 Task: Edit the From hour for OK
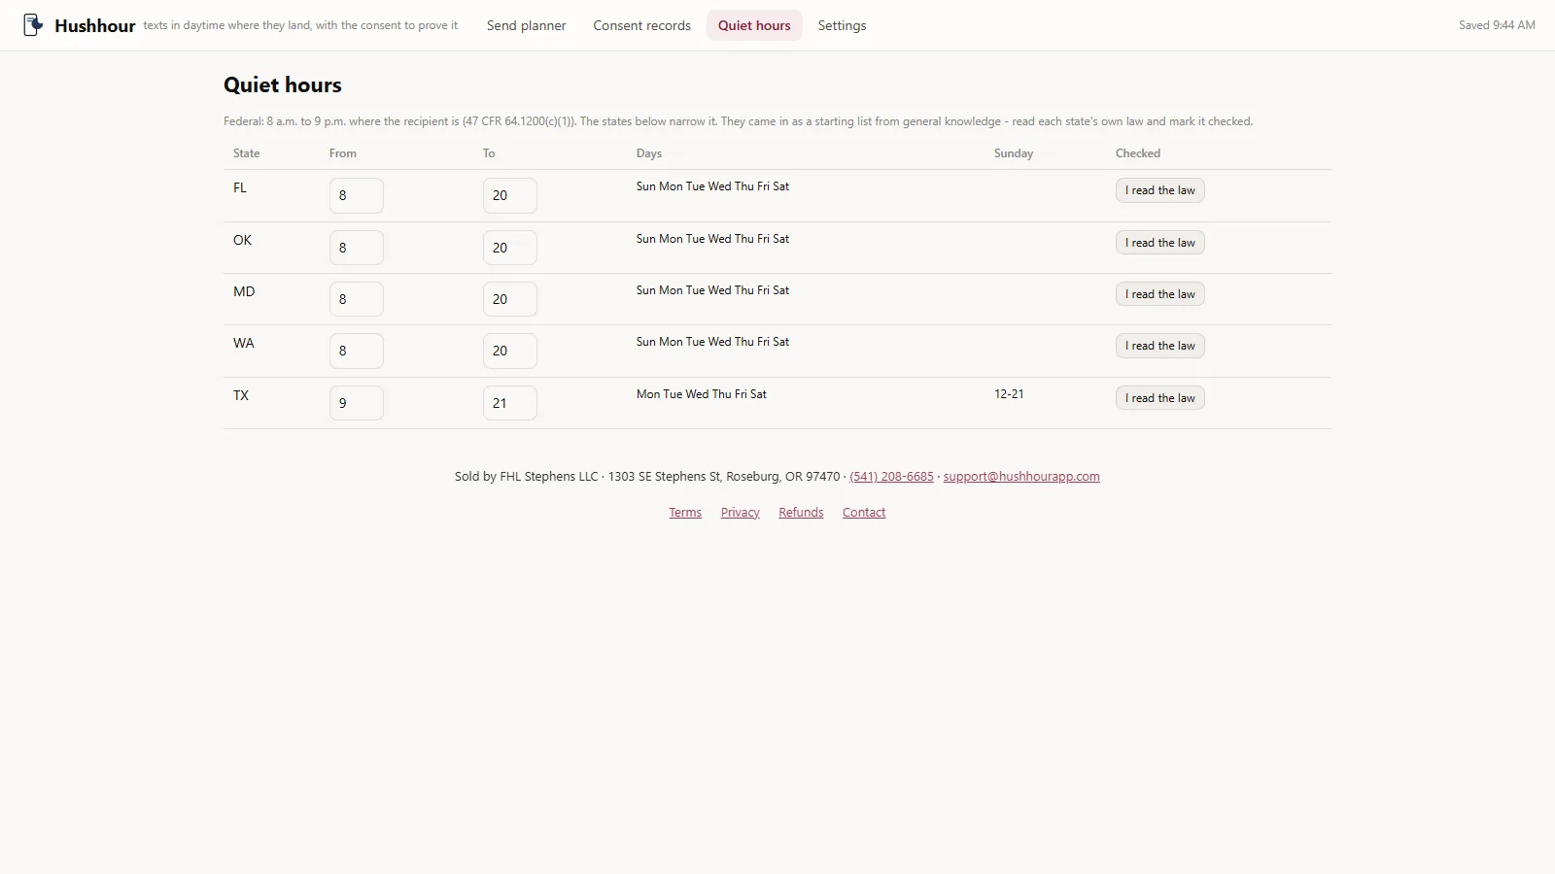click(357, 248)
